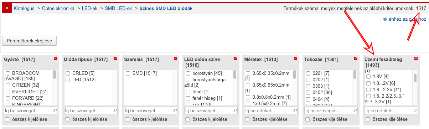Close the Gyártó filter panel with red X
The height and width of the screenshot is (129, 429).
click(56, 58)
